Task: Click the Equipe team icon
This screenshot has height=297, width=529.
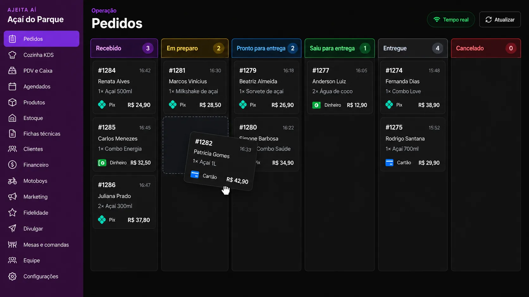Action: pos(12,260)
